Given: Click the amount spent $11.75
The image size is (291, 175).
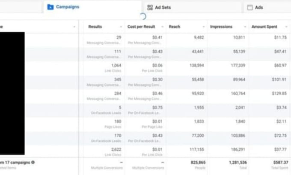Looking at the screenshot, I should (x=280, y=37).
